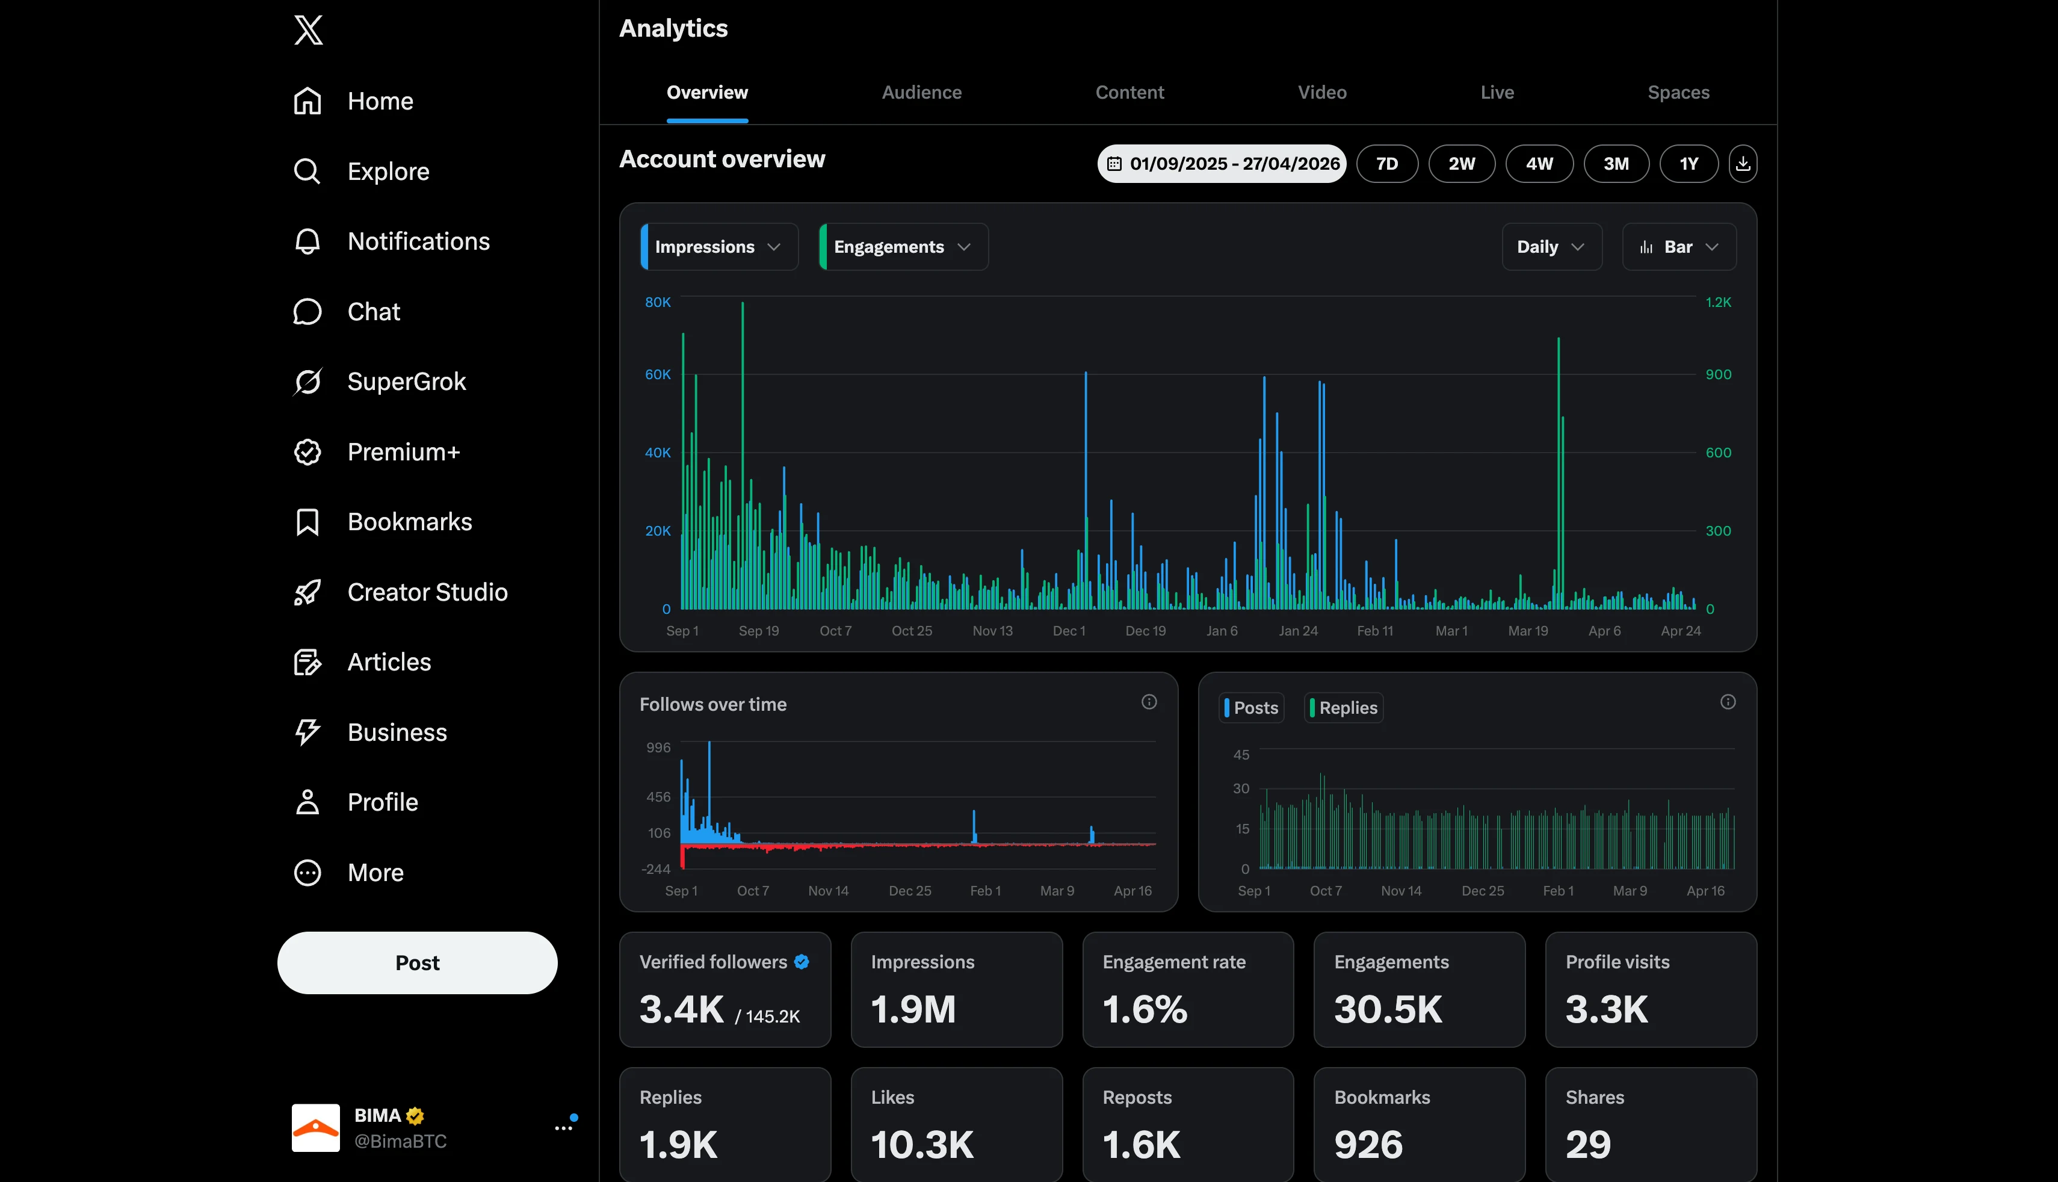Open Creator Studio rocket icon
This screenshot has height=1182, width=2058.
[x=307, y=593]
